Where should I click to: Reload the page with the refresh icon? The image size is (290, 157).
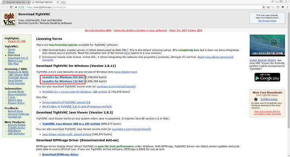[x=11, y=7]
